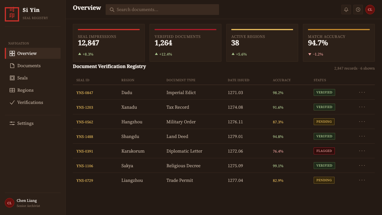
Task: Open the CL user avatar in header
Action: (x=370, y=10)
